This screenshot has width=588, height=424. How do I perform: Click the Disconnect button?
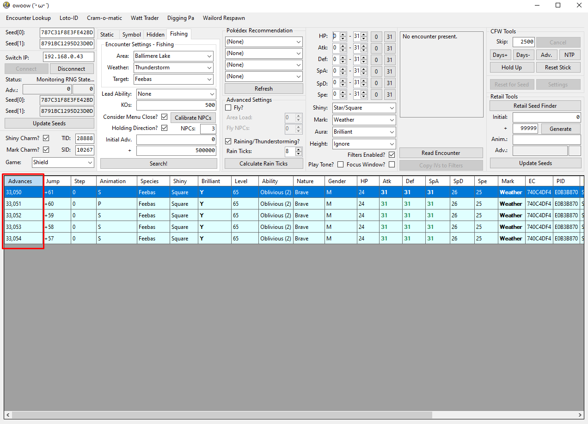click(71, 69)
